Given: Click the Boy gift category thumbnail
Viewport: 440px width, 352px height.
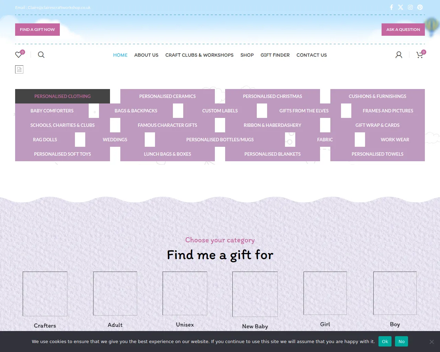Looking at the screenshot, I should tap(395, 293).
